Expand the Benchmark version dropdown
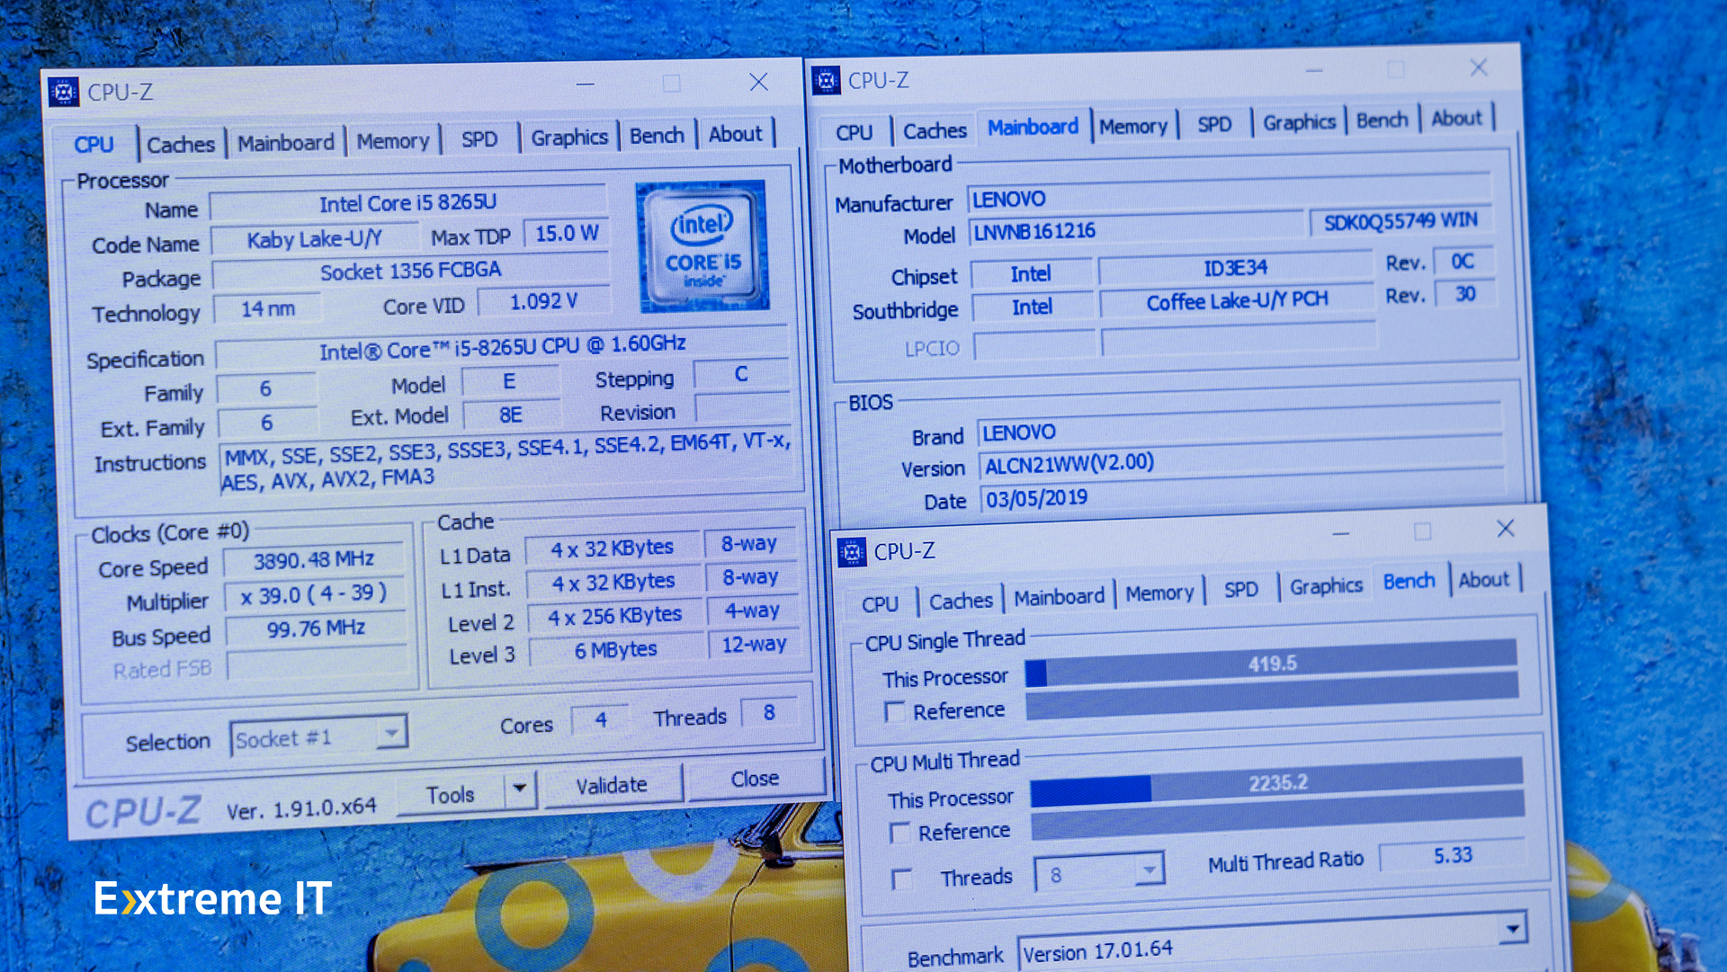The height and width of the screenshot is (972, 1727). [x=1512, y=927]
